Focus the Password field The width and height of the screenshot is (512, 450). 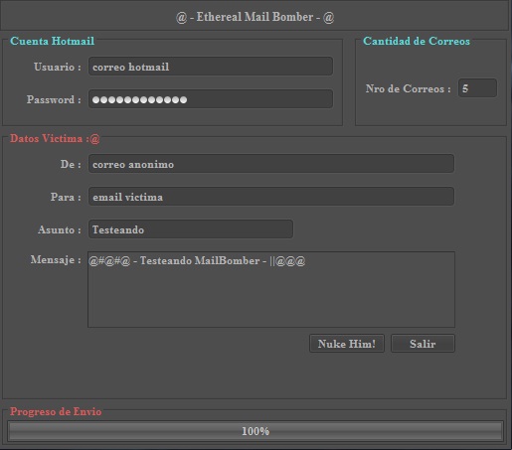211,99
